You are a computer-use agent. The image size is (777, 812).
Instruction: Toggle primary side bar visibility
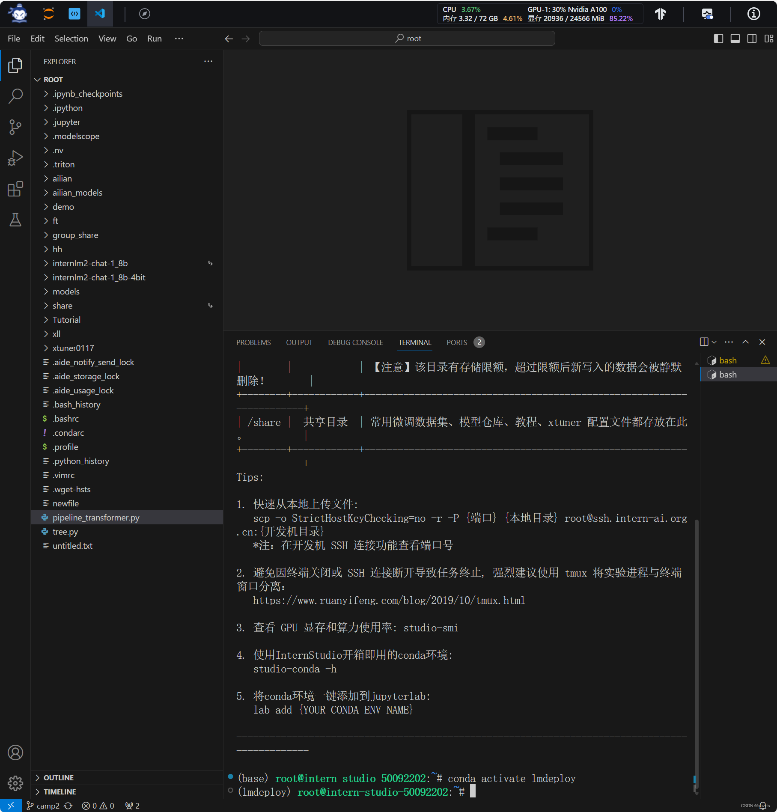tap(719, 39)
